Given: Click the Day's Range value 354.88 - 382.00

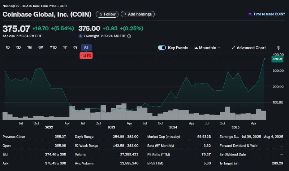Looking at the screenshot, I should tap(125, 137).
